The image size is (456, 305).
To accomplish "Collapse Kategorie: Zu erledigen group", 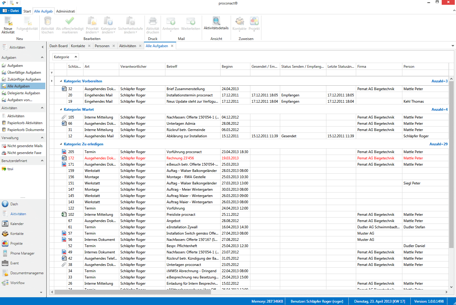I will coord(61,144).
